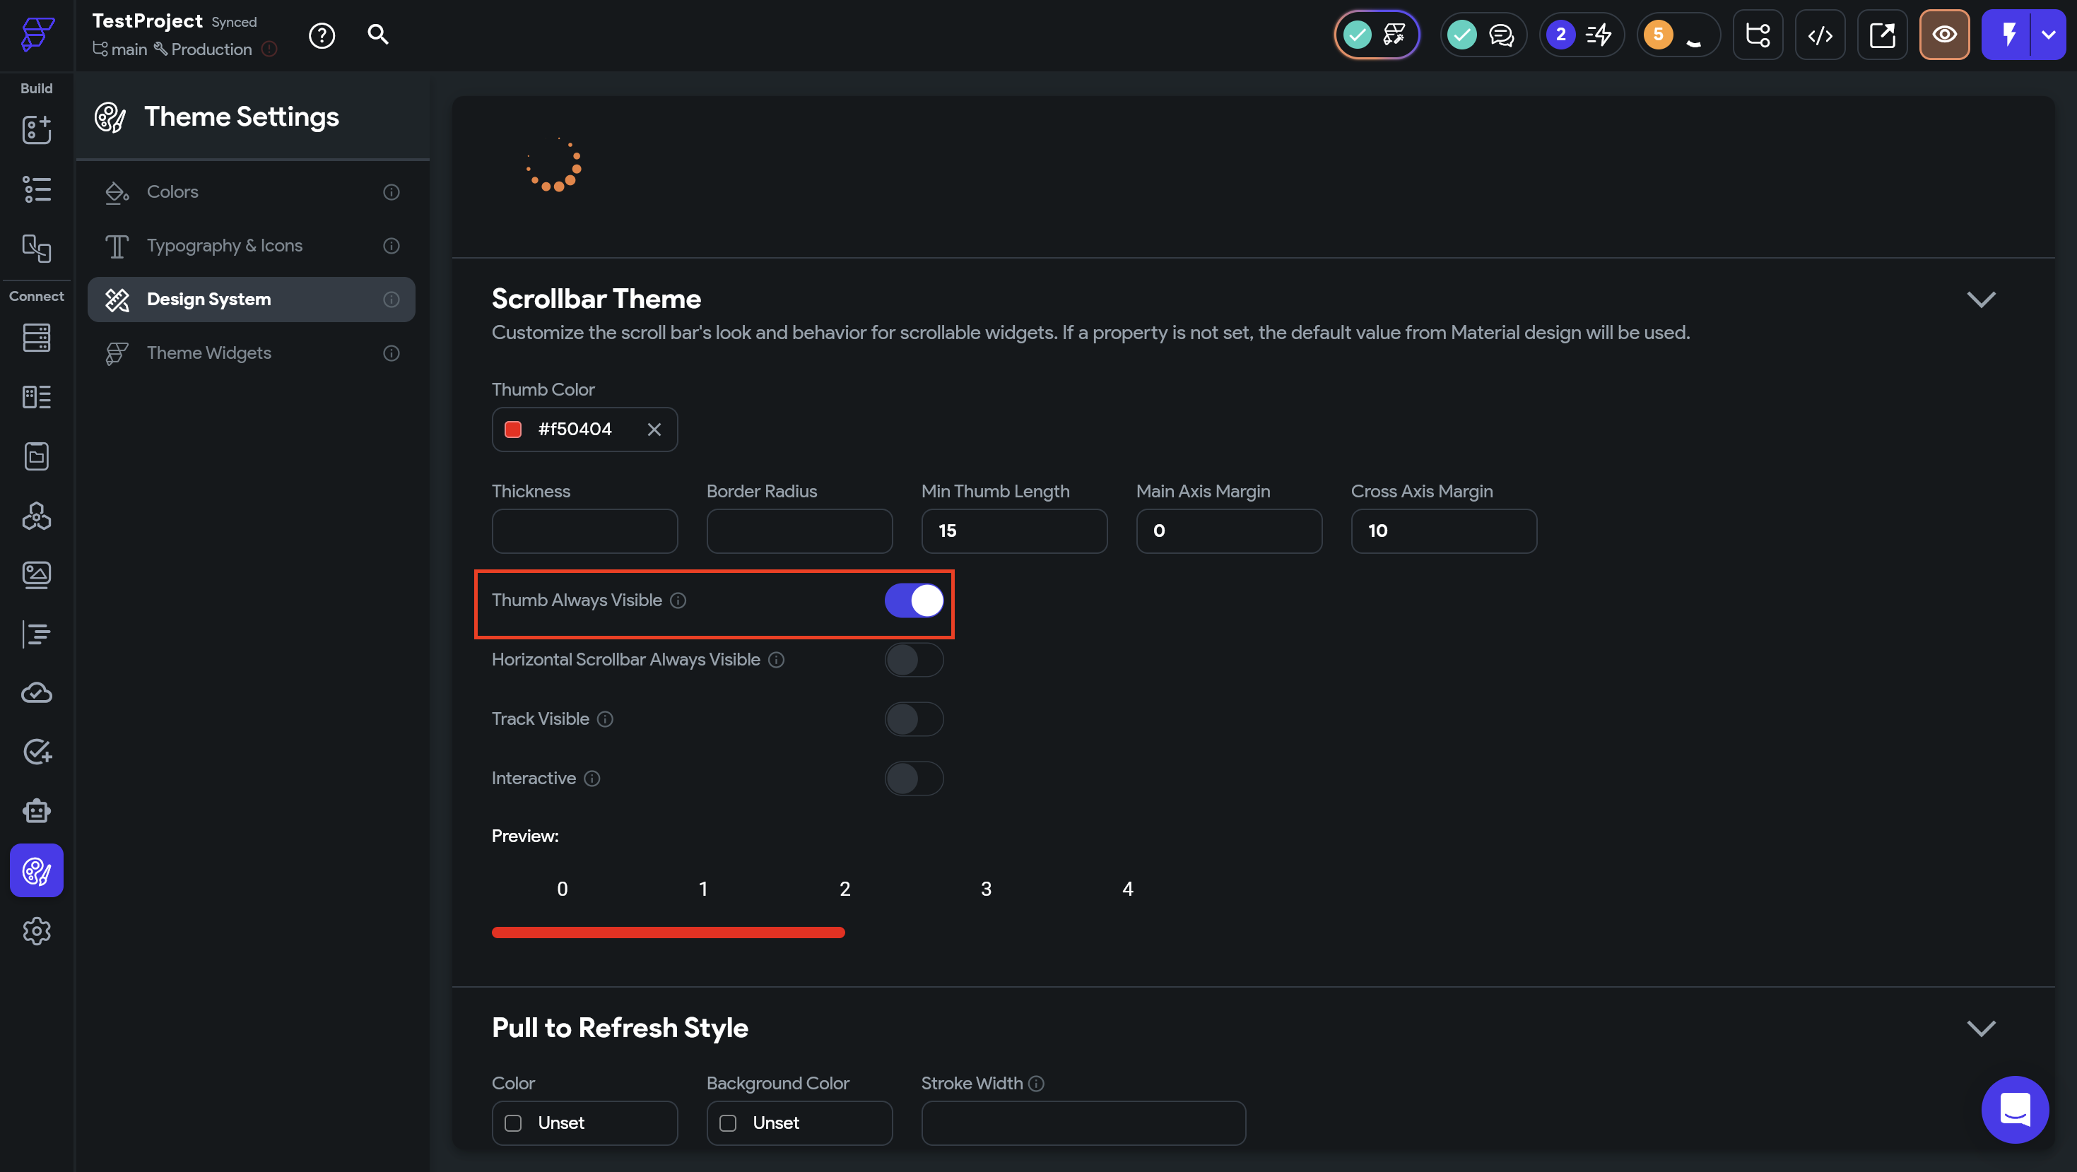Select Colors in Theme Settings
2077x1172 pixels.
pyautogui.click(x=172, y=192)
